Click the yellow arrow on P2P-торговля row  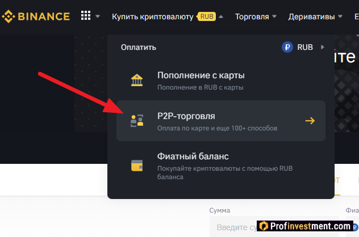pyautogui.click(x=310, y=121)
